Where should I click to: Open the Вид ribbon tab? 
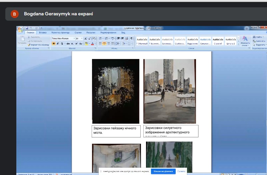123,33
